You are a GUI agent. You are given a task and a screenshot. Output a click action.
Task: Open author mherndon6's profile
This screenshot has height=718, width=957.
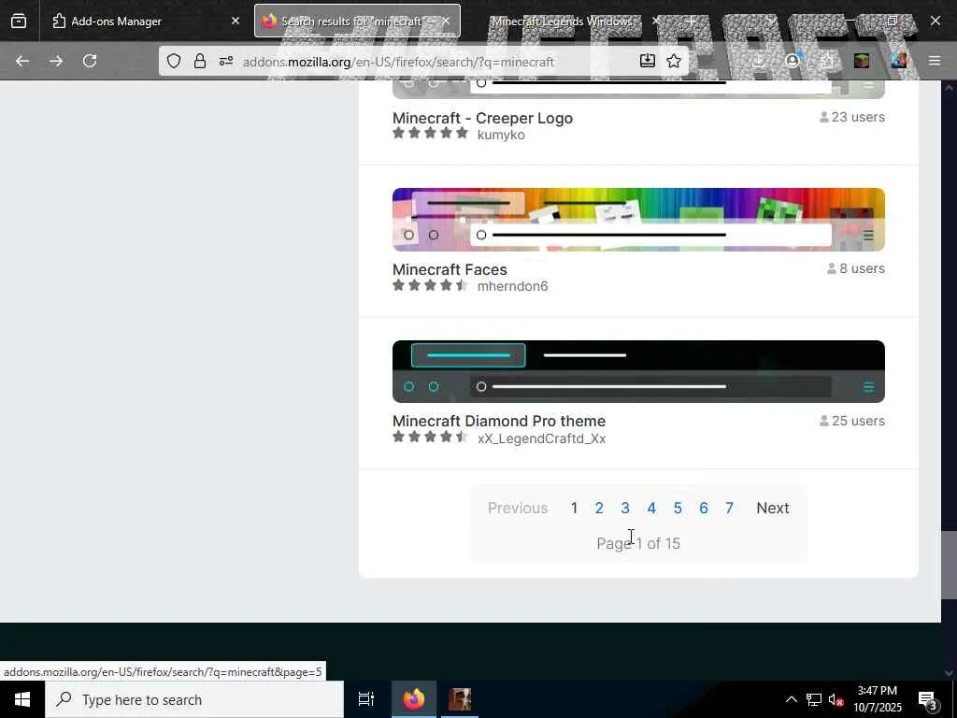513,286
